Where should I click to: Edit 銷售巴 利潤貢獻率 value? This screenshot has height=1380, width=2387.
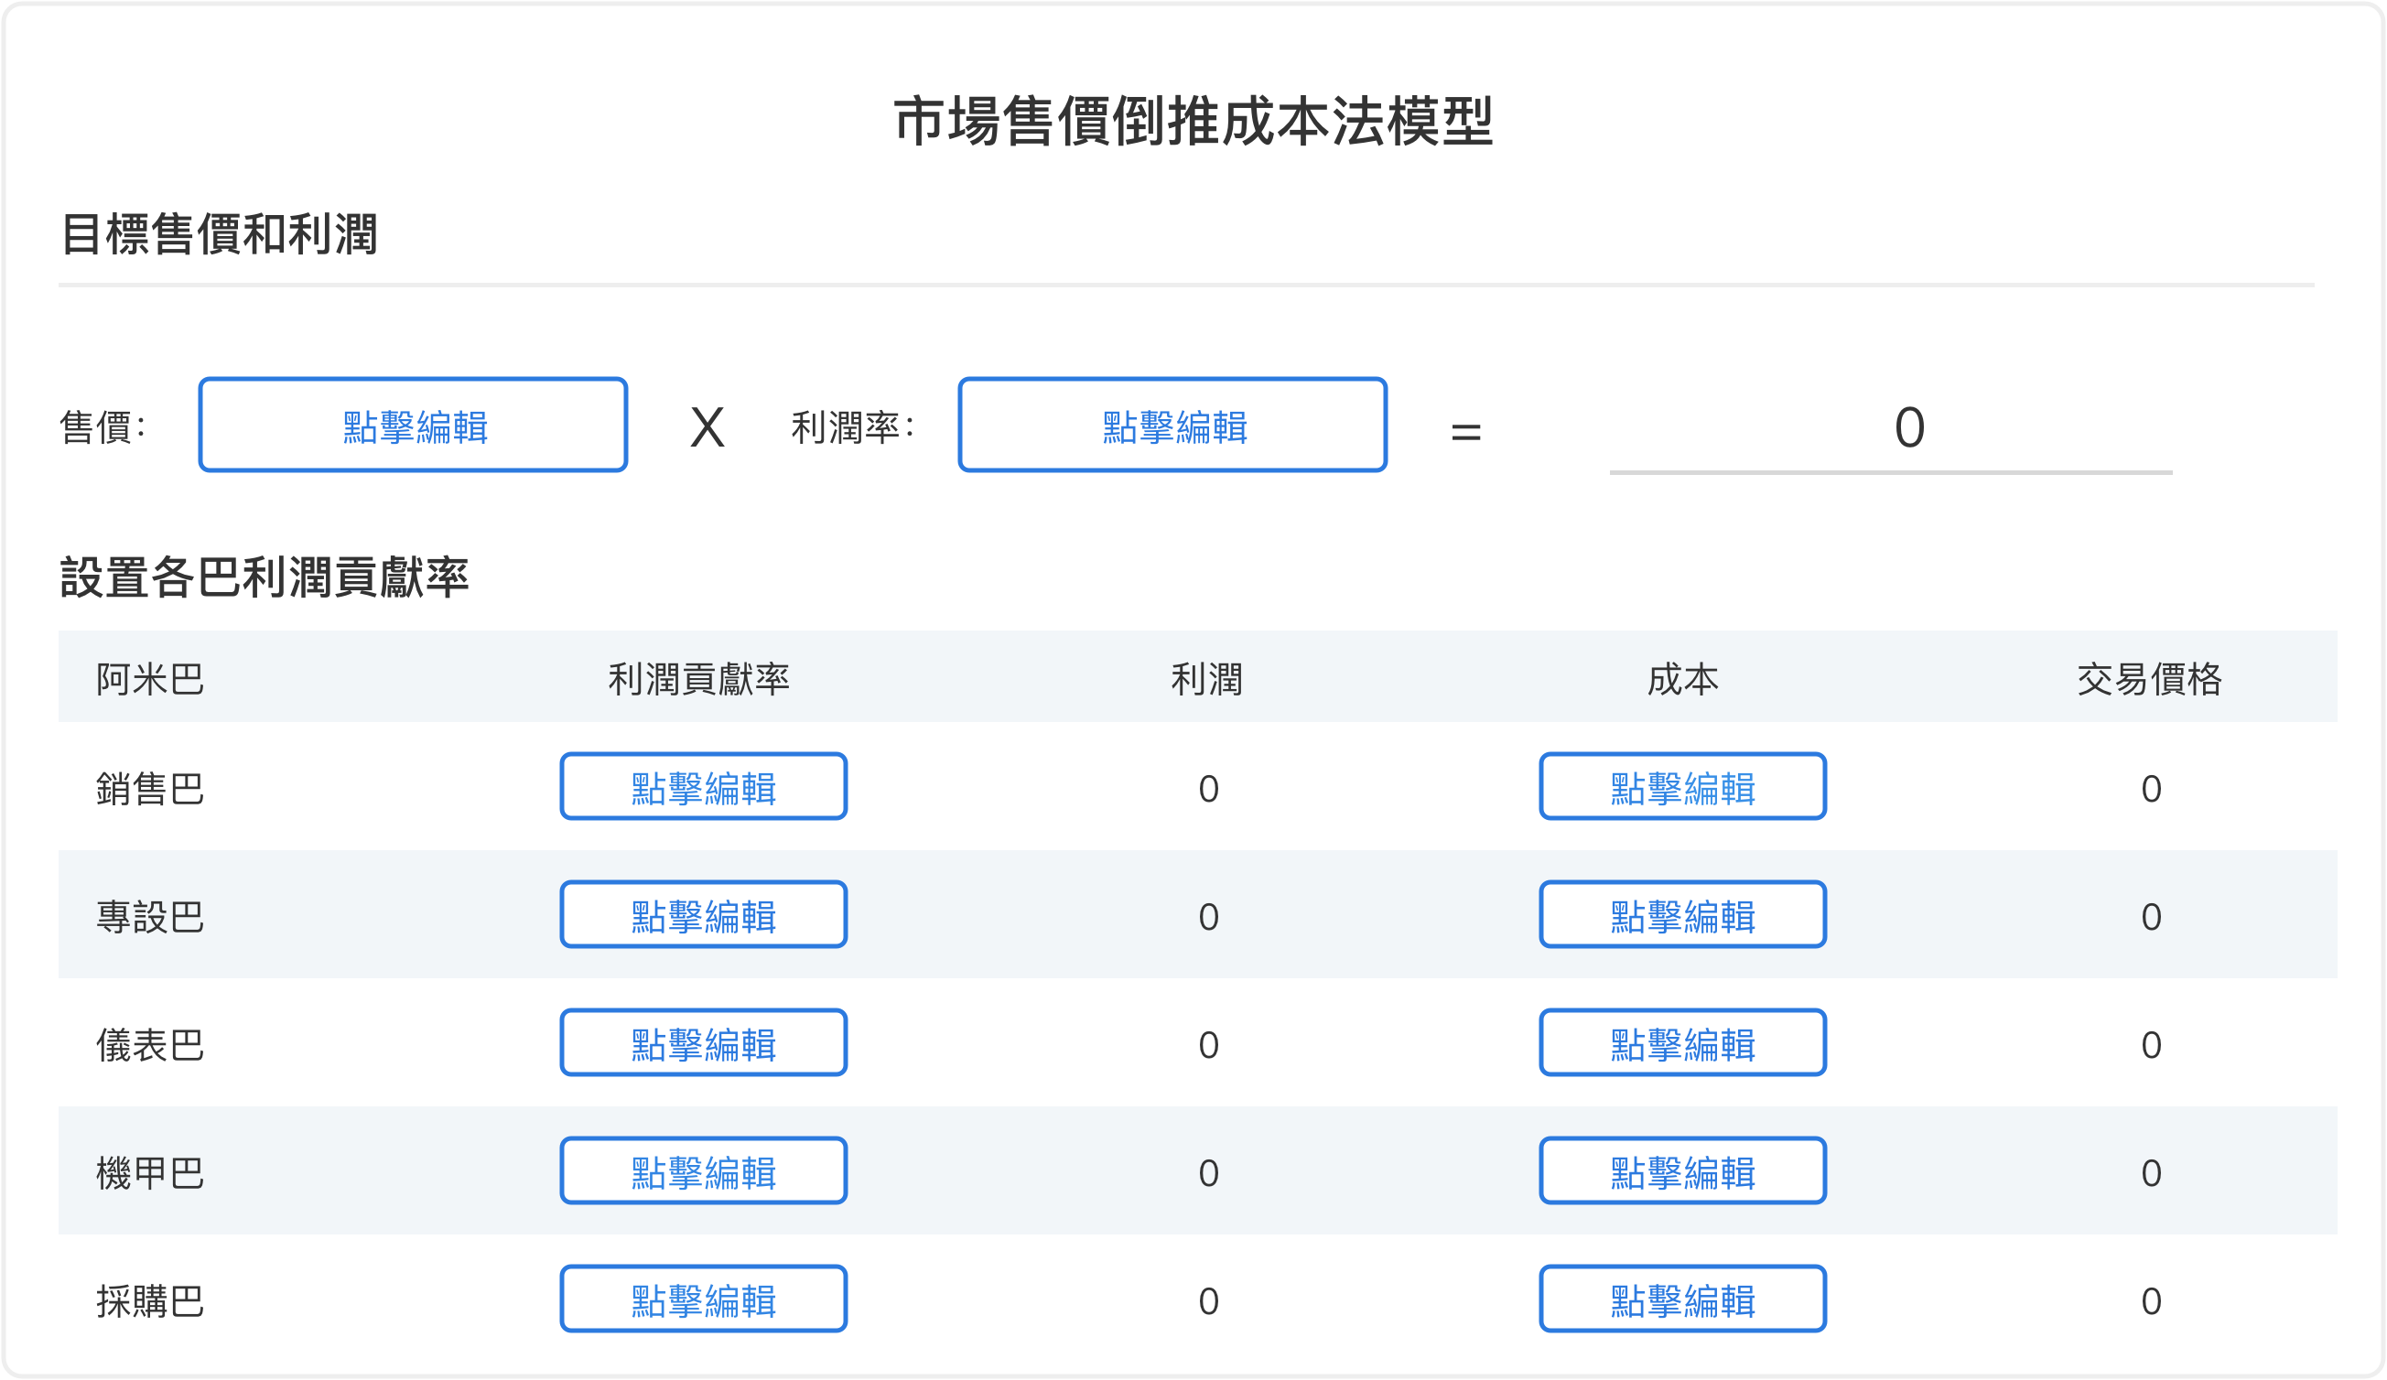[704, 786]
